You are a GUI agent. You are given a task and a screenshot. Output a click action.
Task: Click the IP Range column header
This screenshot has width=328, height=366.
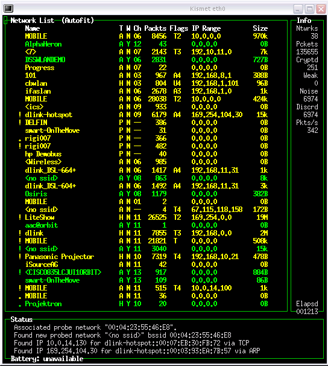point(206,28)
